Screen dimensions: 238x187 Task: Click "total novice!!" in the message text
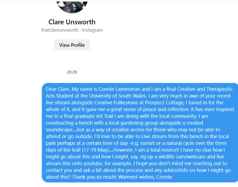164,150
